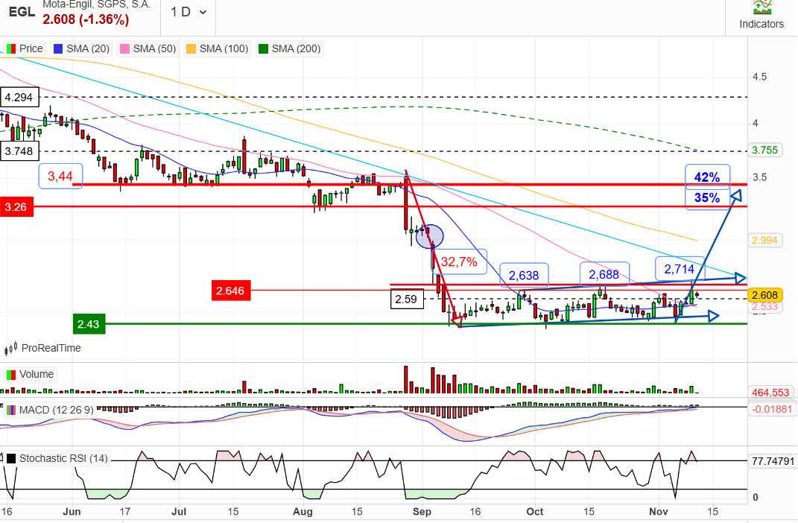Click the Aug date on the time axis
Screen dimensions: 798x523
pos(303,511)
